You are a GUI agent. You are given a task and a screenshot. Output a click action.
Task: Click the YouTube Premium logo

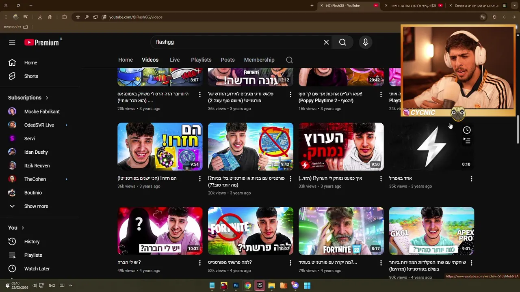click(x=41, y=42)
